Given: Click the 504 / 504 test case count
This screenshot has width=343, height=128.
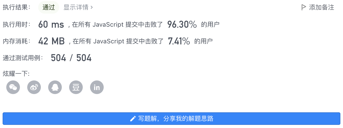Looking at the screenshot, I should point(71,58).
